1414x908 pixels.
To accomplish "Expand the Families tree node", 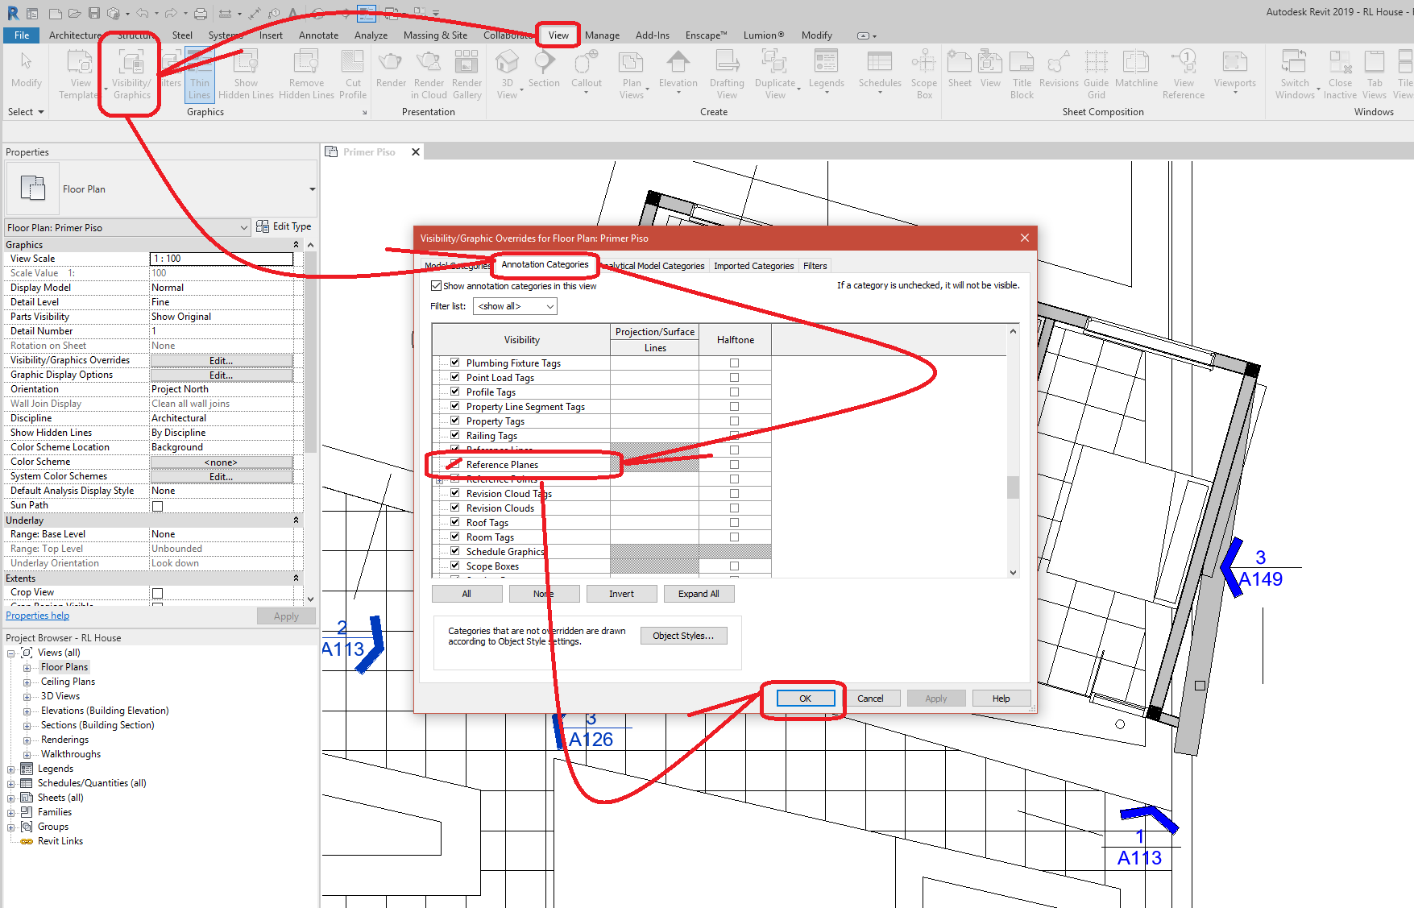I will click(10, 813).
